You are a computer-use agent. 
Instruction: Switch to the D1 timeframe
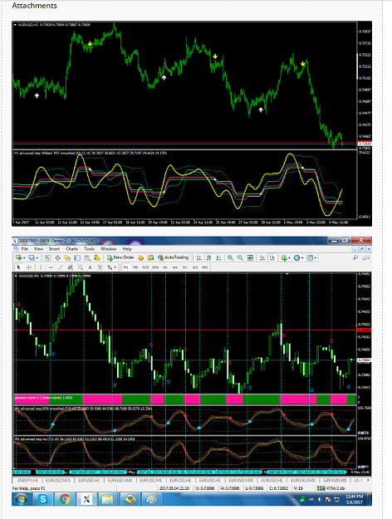[184, 267]
